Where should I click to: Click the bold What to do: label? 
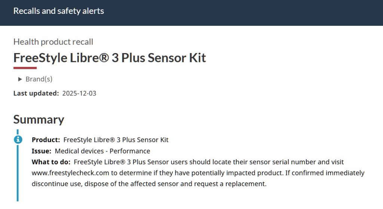51,162
